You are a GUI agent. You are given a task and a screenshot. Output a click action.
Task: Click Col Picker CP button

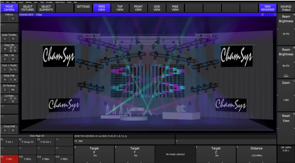click(x=13, y=102)
